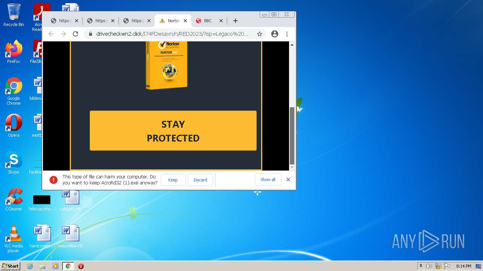This screenshot has height=271, width=483.
Task: Show all downloads
Action: point(268,180)
